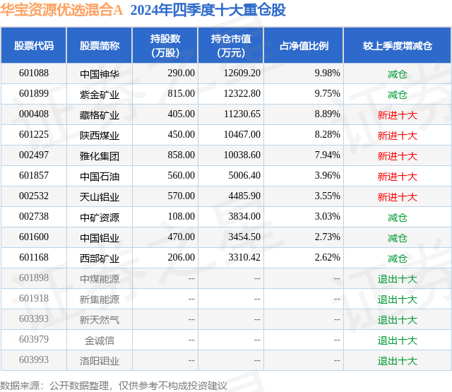Click 新进十大 label for 雅化集团
The width and height of the screenshot is (452, 392).
[397, 156]
